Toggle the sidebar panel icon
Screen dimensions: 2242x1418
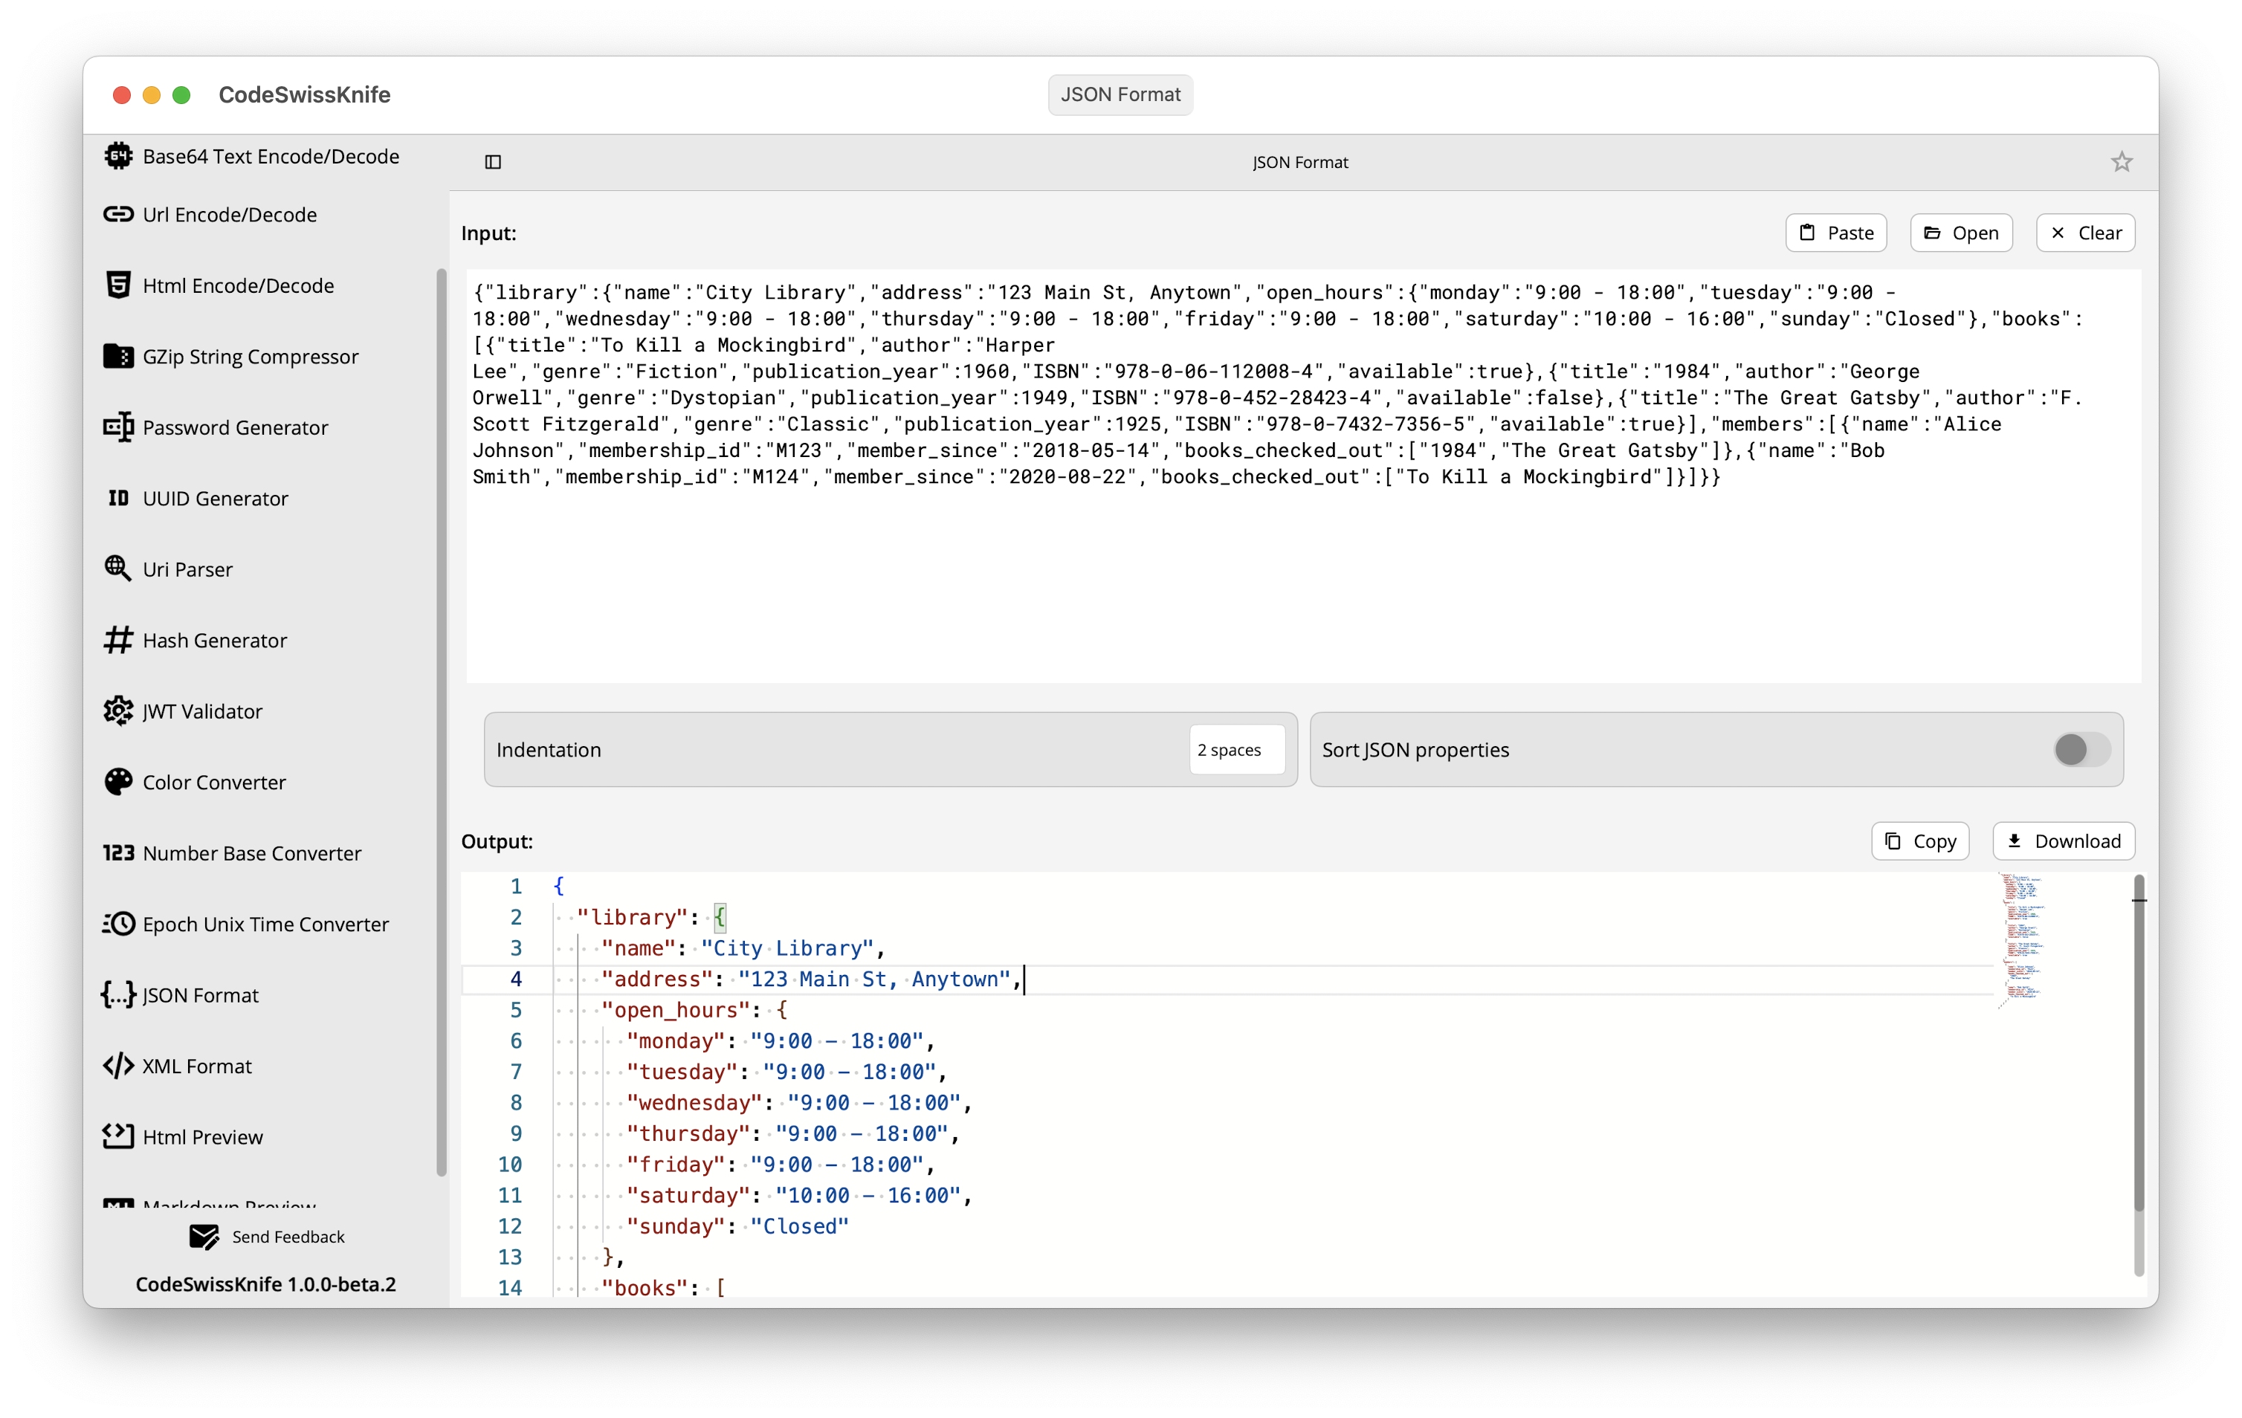coord(494,162)
